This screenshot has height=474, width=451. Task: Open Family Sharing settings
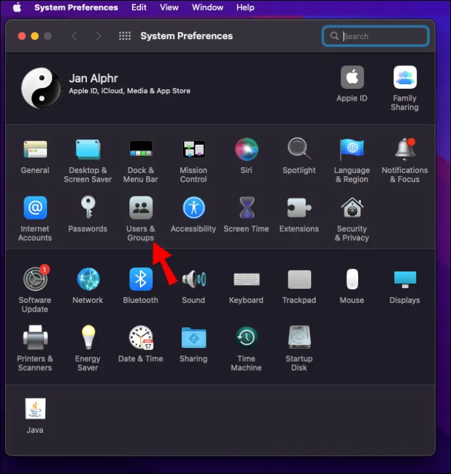405,77
